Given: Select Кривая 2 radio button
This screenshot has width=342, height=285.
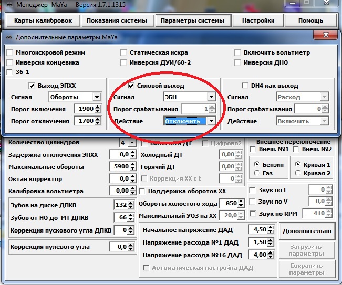Looking at the screenshot, I should pos(297,173).
